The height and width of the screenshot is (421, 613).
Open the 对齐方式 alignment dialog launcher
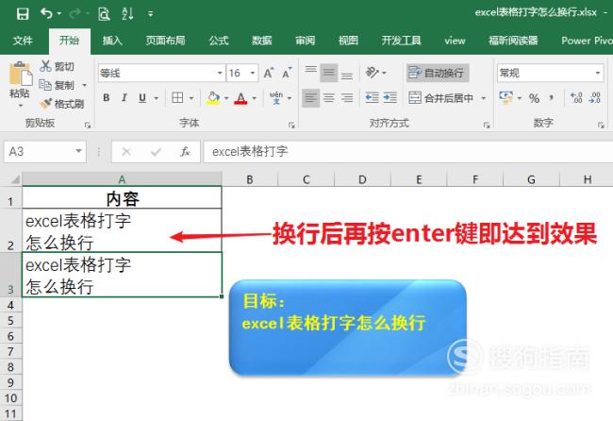point(487,125)
